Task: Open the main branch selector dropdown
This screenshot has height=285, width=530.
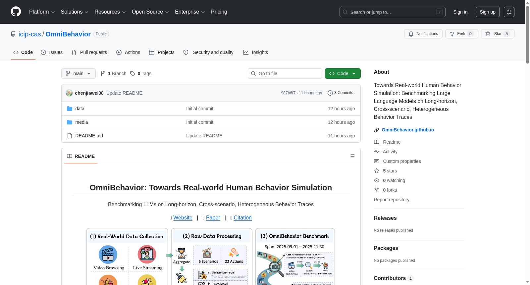Action: click(x=79, y=73)
